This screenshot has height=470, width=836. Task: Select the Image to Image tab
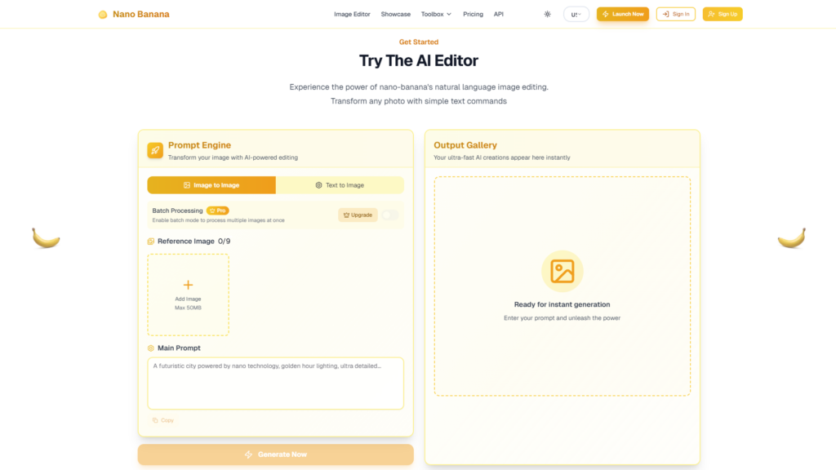coord(211,185)
